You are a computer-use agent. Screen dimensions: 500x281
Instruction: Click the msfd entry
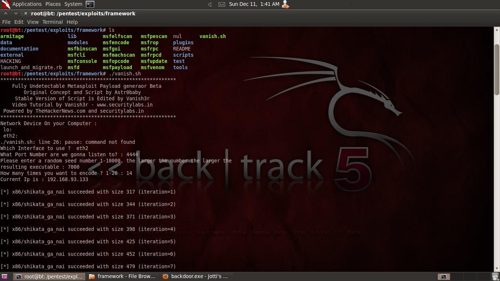[x=74, y=67]
